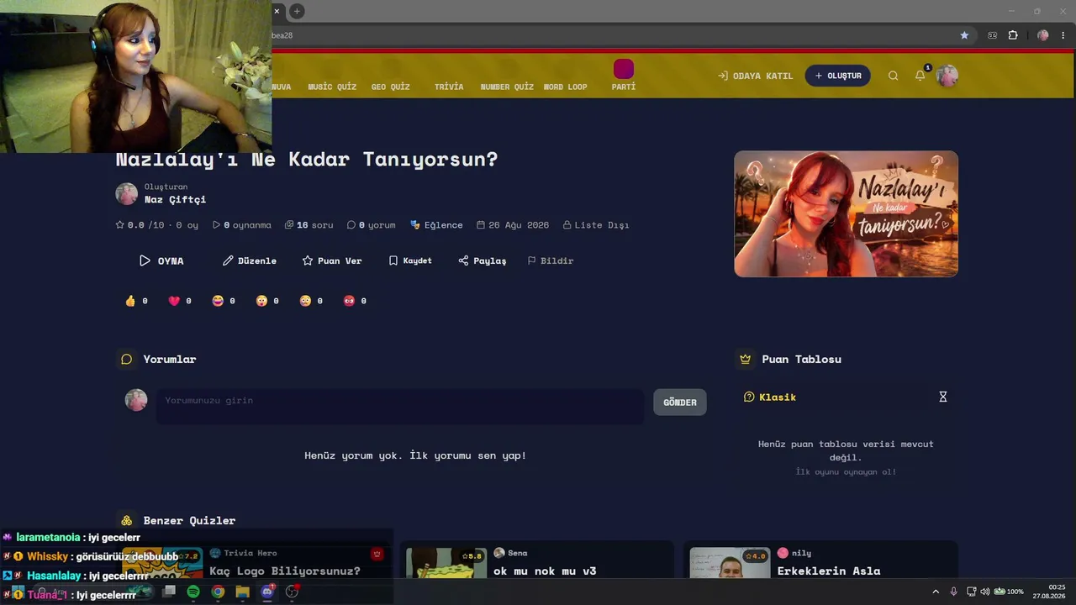1076x605 pixels.
Task: Click Düzenle to edit the quiz
Action: pyautogui.click(x=250, y=260)
